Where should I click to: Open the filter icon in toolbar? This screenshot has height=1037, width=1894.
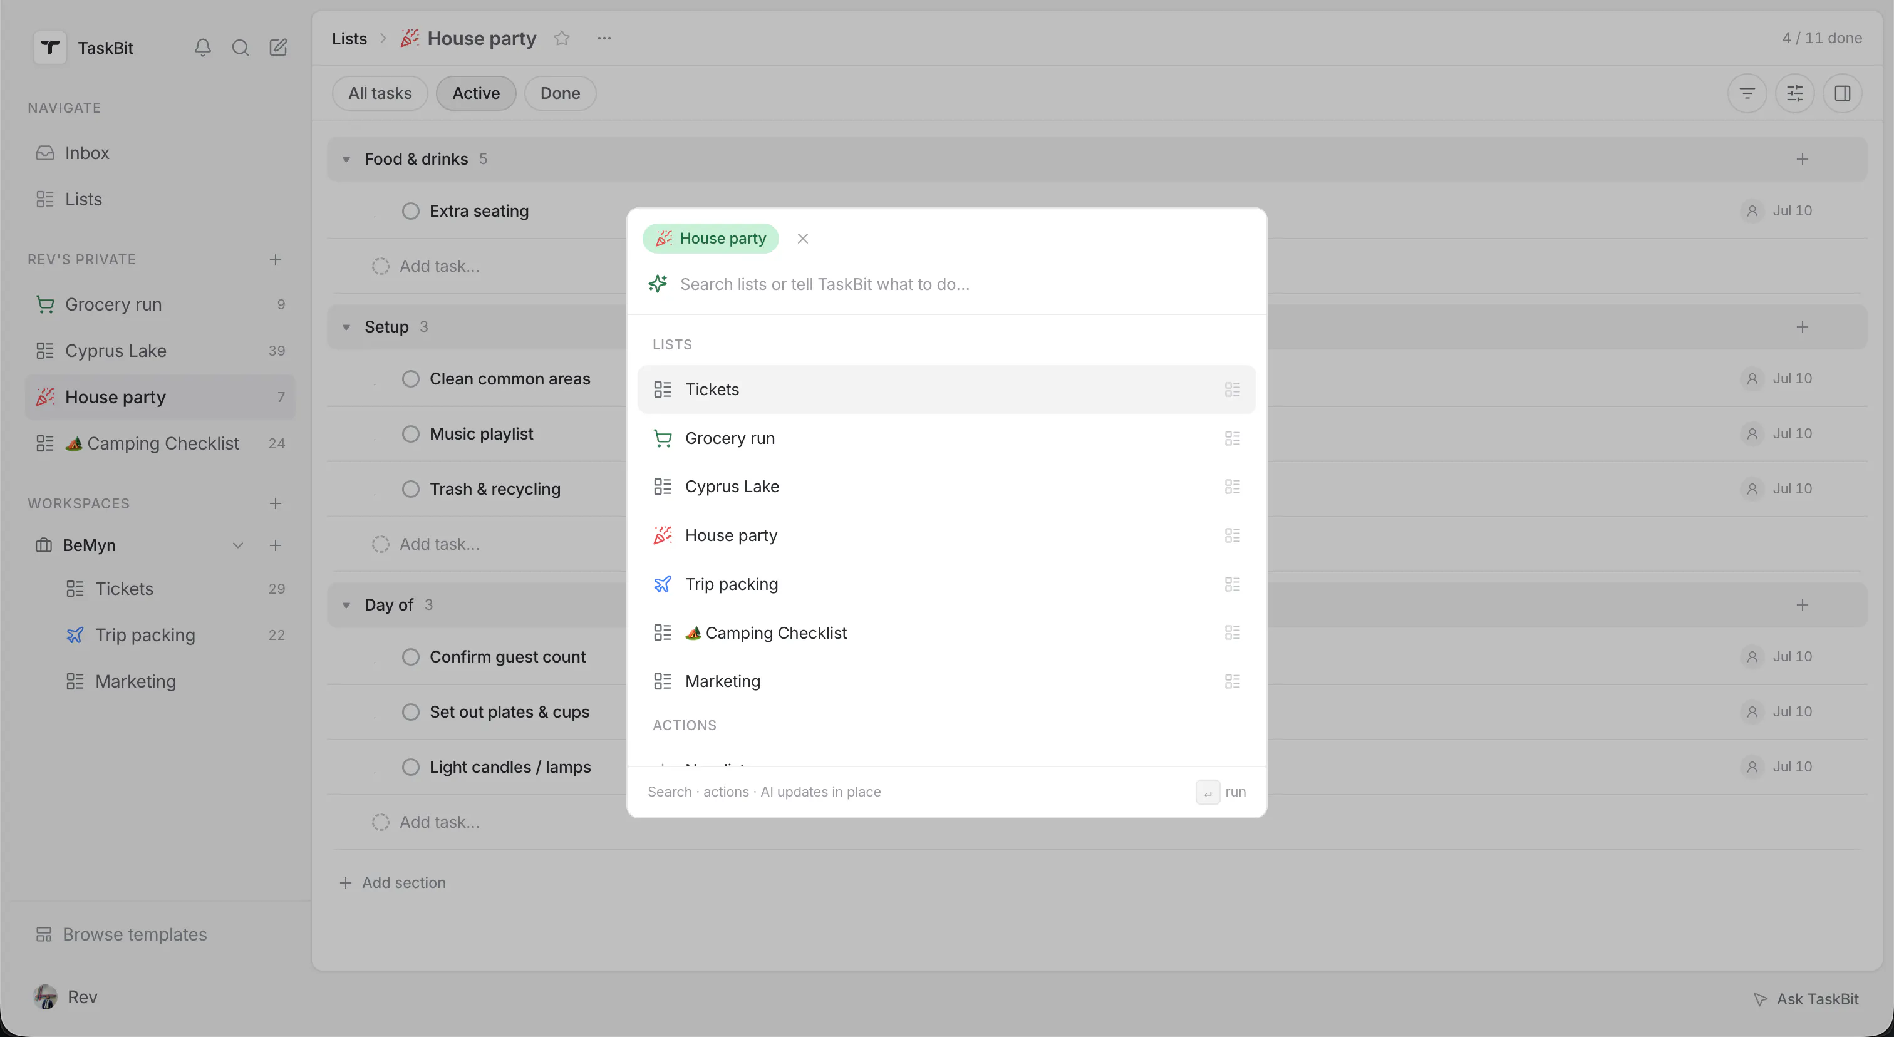click(1747, 93)
